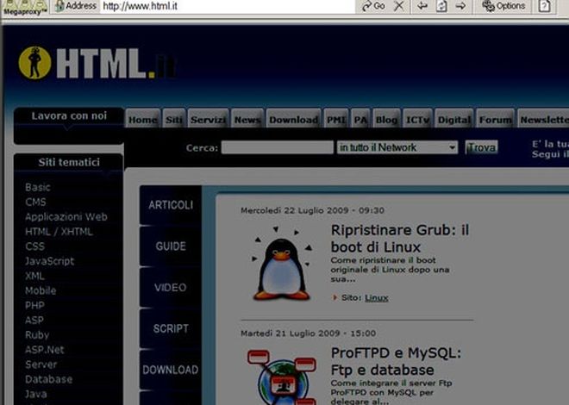Click the HTML.it logo
Image resolution: width=569 pixels, height=405 pixels.
click(97, 64)
